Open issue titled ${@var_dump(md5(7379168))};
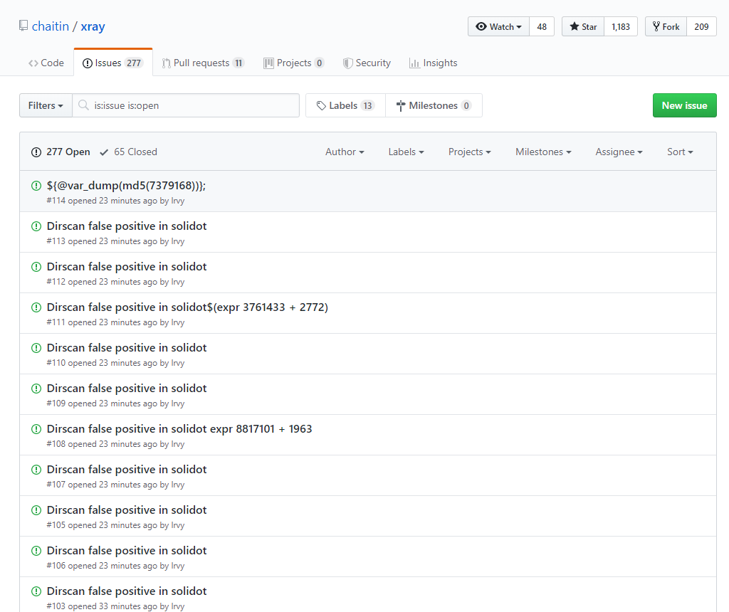This screenshot has width=729, height=612. 126,186
